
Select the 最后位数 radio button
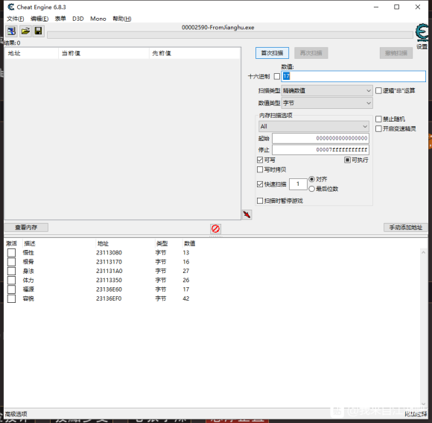pyautogui.click(x=311, y=189)
